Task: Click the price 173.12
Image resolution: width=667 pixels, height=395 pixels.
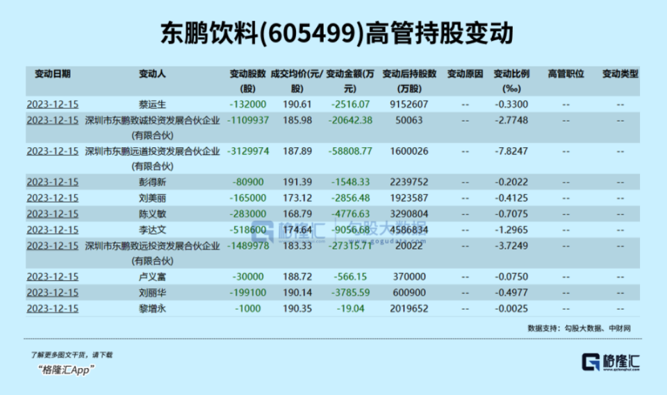Action: click(297, 198)
